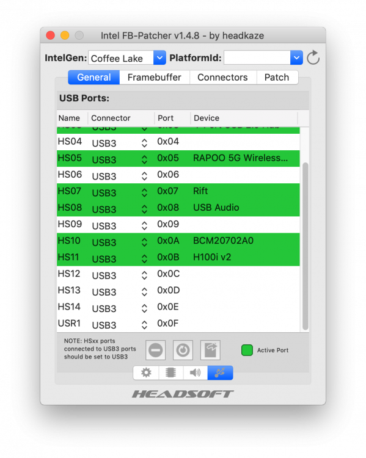This screenshot has width=366, height=458.
Task: Click the remove port minus button
Action: click(155, 350)
